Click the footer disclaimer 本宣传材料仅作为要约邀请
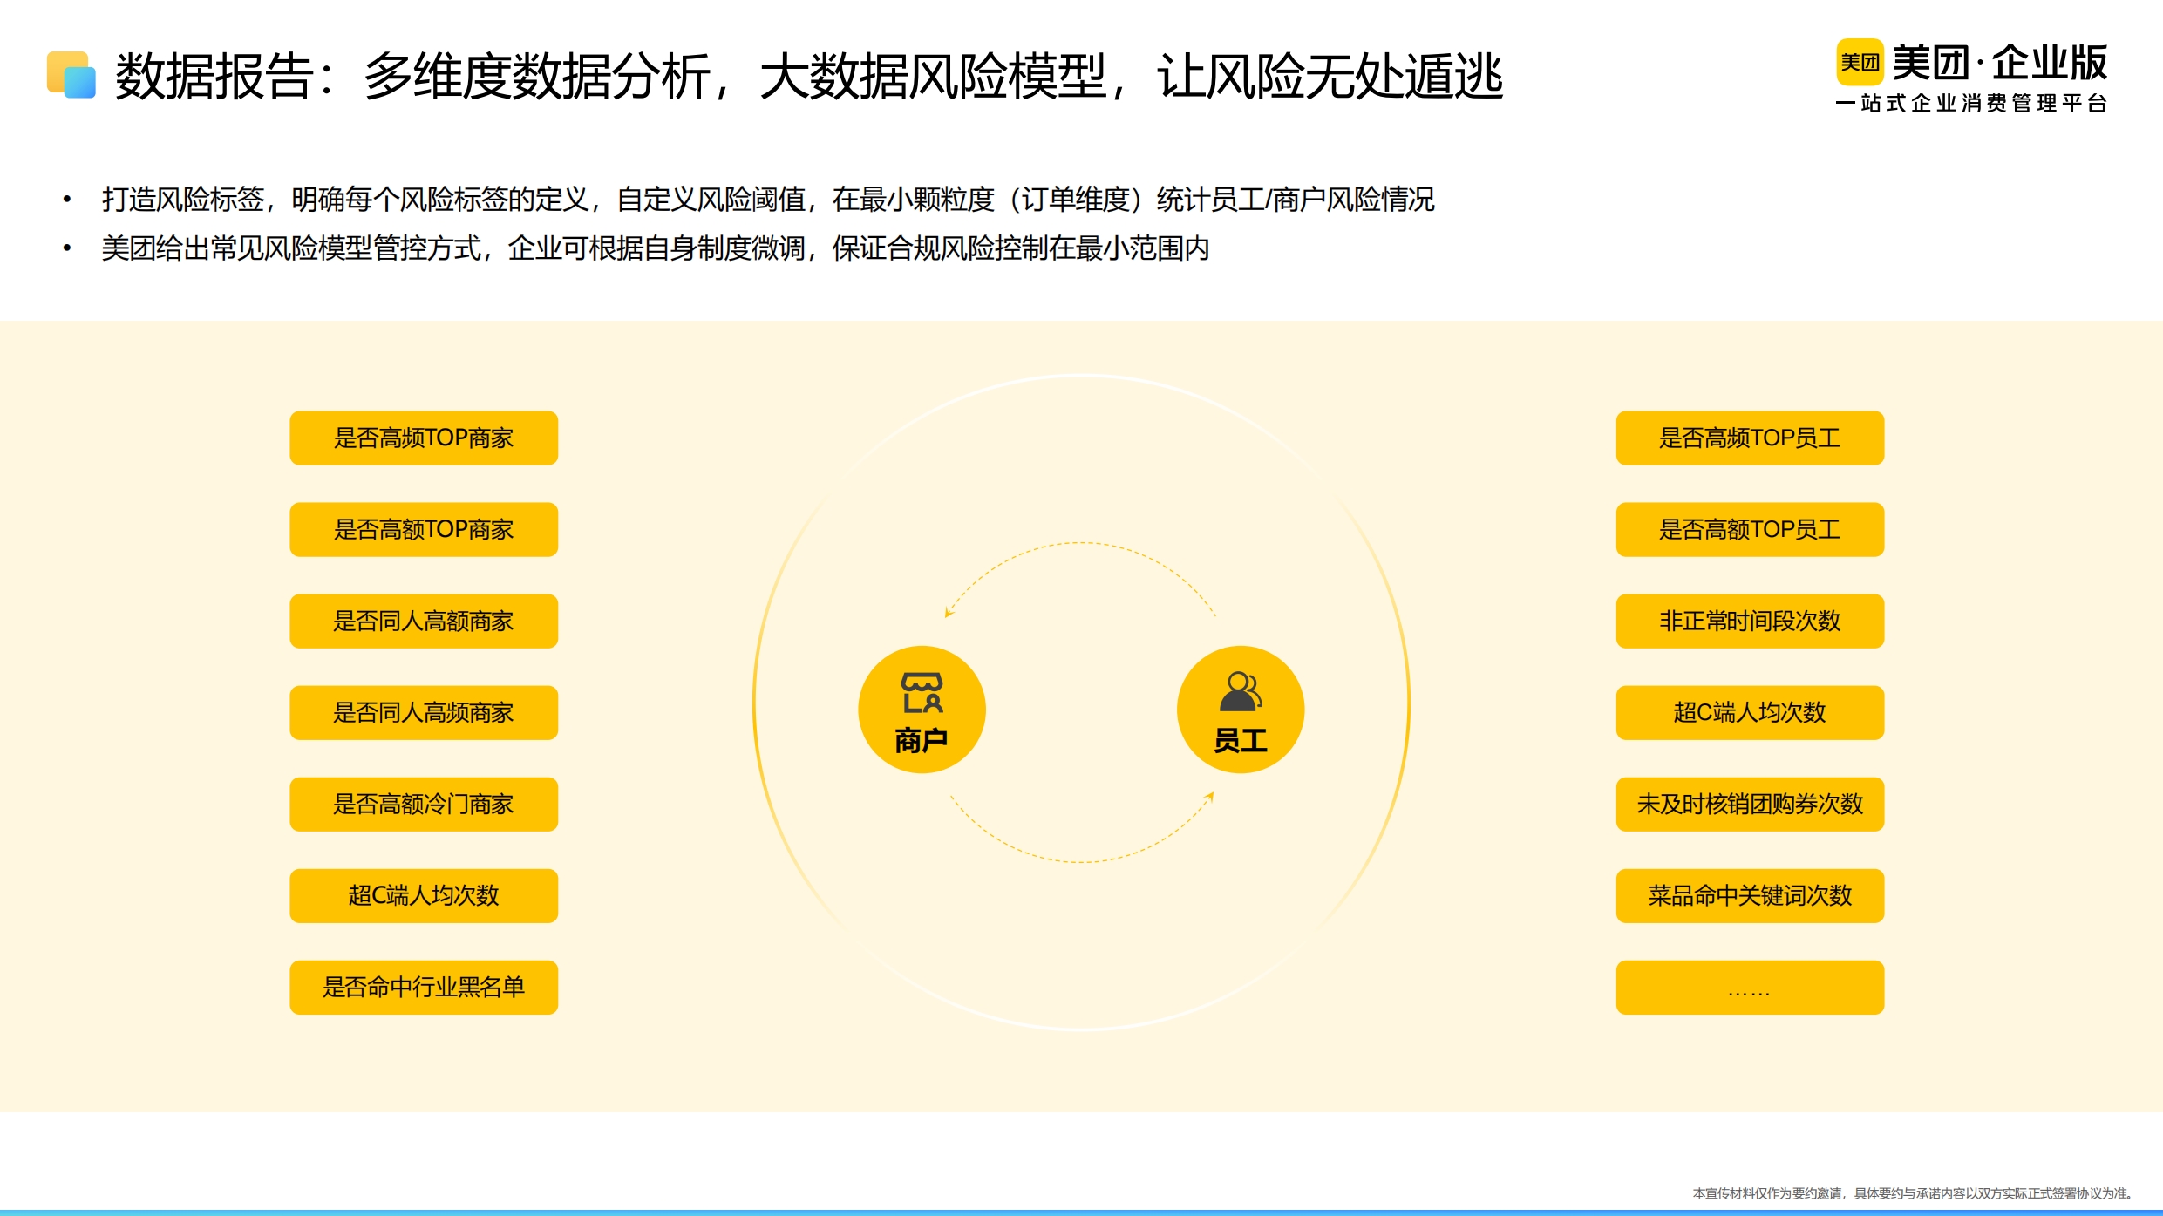Screen dimensions: 2163x1216 pyautogui.click(x=1913, y=1193)
